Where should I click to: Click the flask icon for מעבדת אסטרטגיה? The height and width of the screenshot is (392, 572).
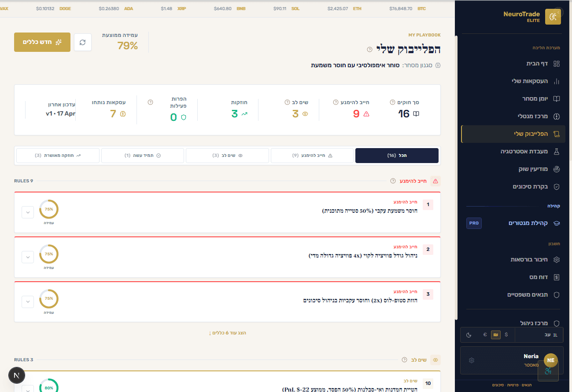click(557, 152)
